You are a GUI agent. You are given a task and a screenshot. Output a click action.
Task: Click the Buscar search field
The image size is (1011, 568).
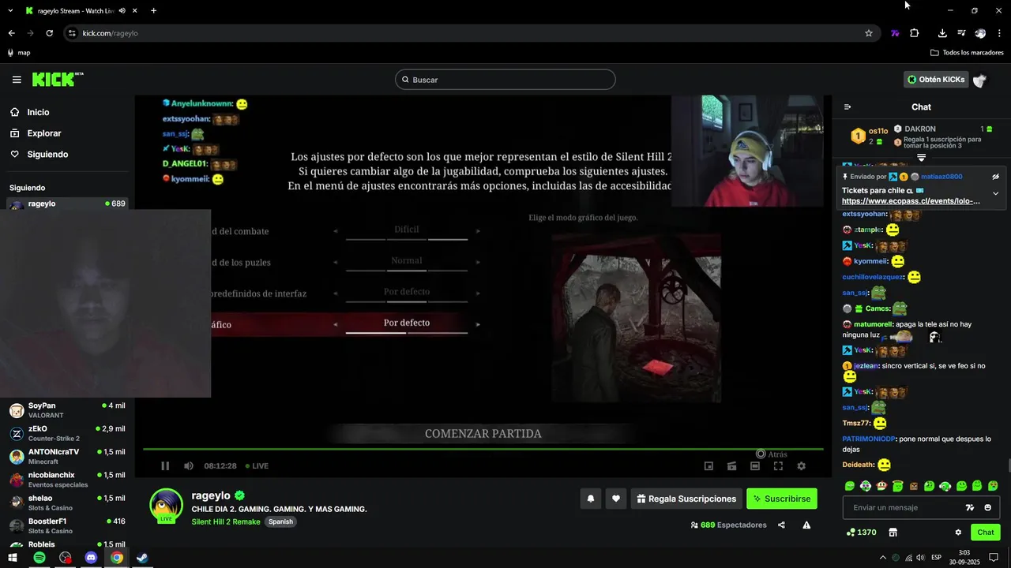[505, 80]
